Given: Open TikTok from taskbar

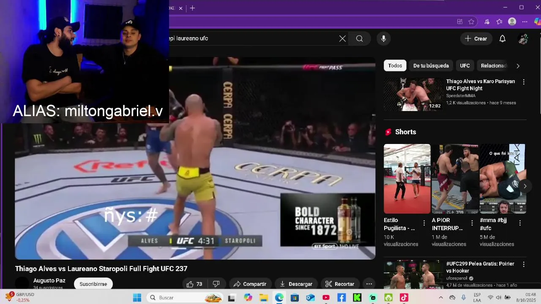Looking at the screenshot, I should (404, 298).
